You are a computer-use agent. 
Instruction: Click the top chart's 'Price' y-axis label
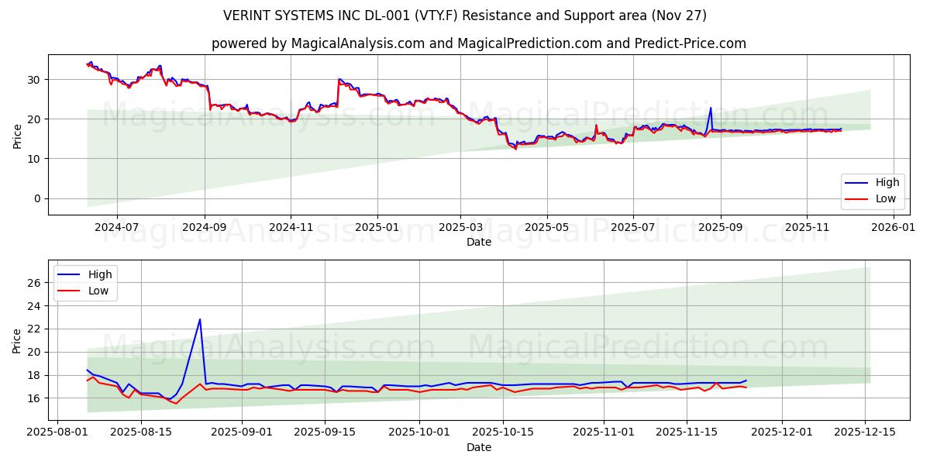[x=17, y=135]
